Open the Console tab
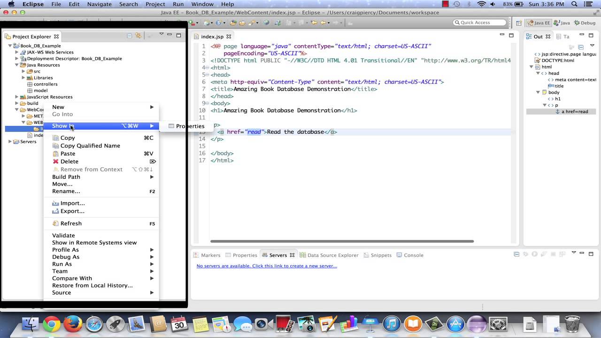 pyautogui.click(x=410, y=255)
